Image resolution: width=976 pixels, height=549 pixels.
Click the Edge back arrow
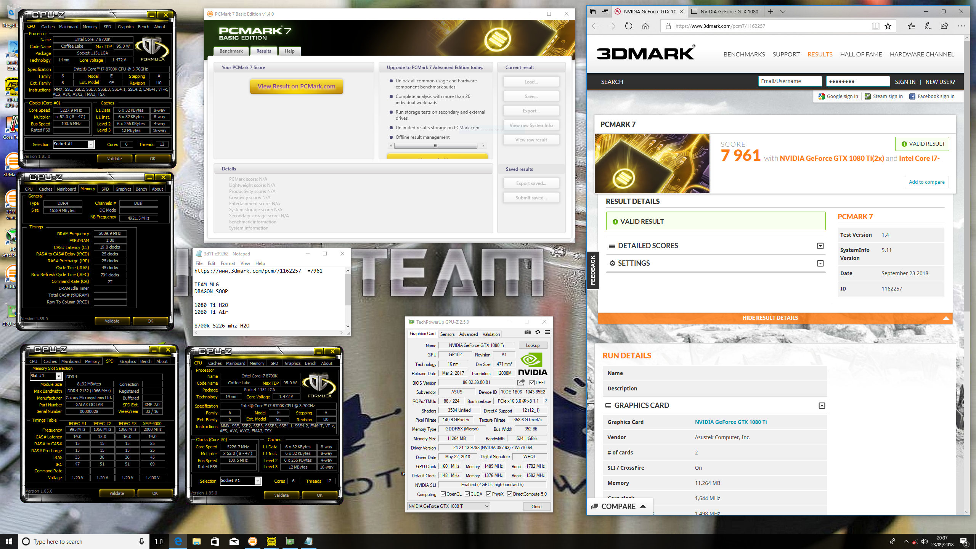pos(596,26)
